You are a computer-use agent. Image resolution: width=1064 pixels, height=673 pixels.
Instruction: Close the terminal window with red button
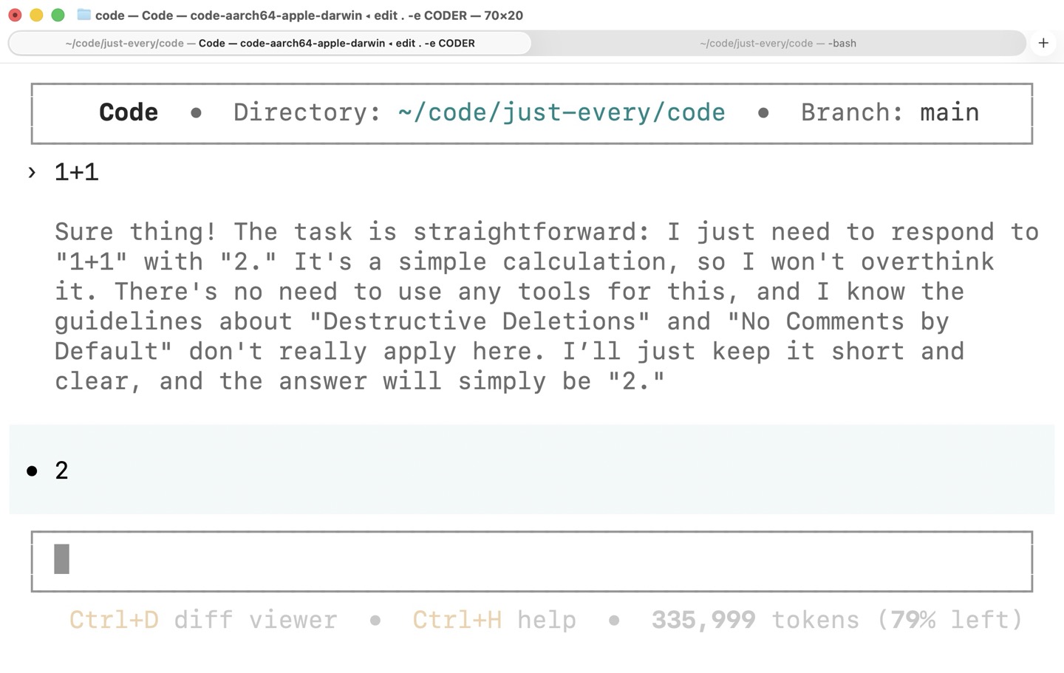[x=15, y=15]
